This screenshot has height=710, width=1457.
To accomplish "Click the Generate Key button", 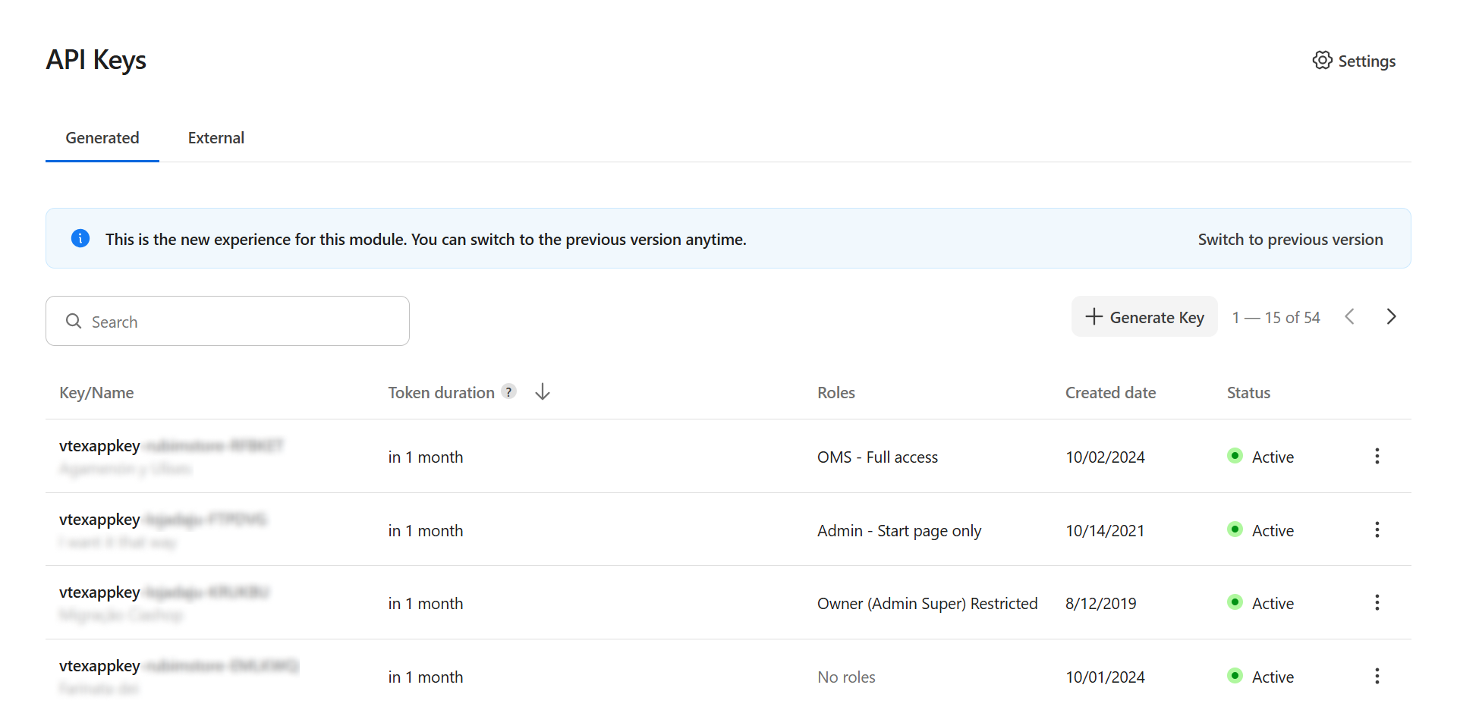I will (1144, 317).
